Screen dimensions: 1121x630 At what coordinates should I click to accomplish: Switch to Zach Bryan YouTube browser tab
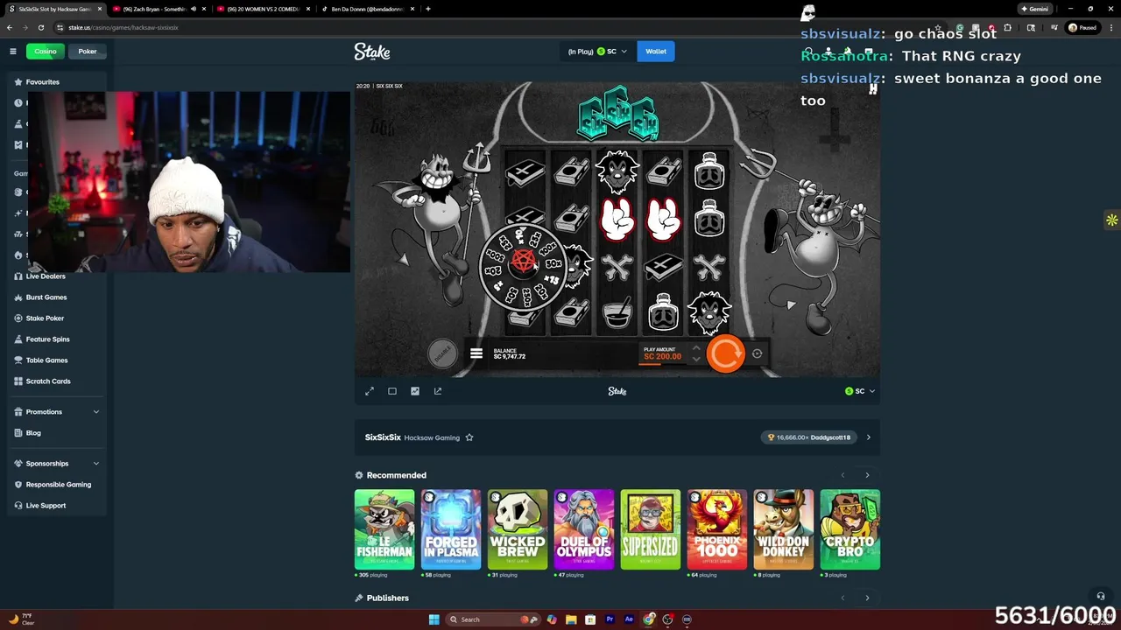coord(158,9)
